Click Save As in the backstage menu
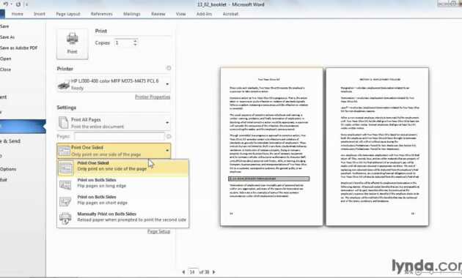The height and width of the screenshot is (278, 462). [x=7, y=37]
